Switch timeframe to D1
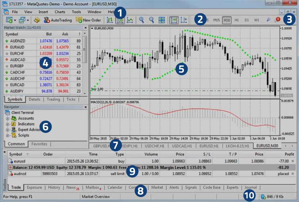Screen dimensions: 299x202 (246, 20)
